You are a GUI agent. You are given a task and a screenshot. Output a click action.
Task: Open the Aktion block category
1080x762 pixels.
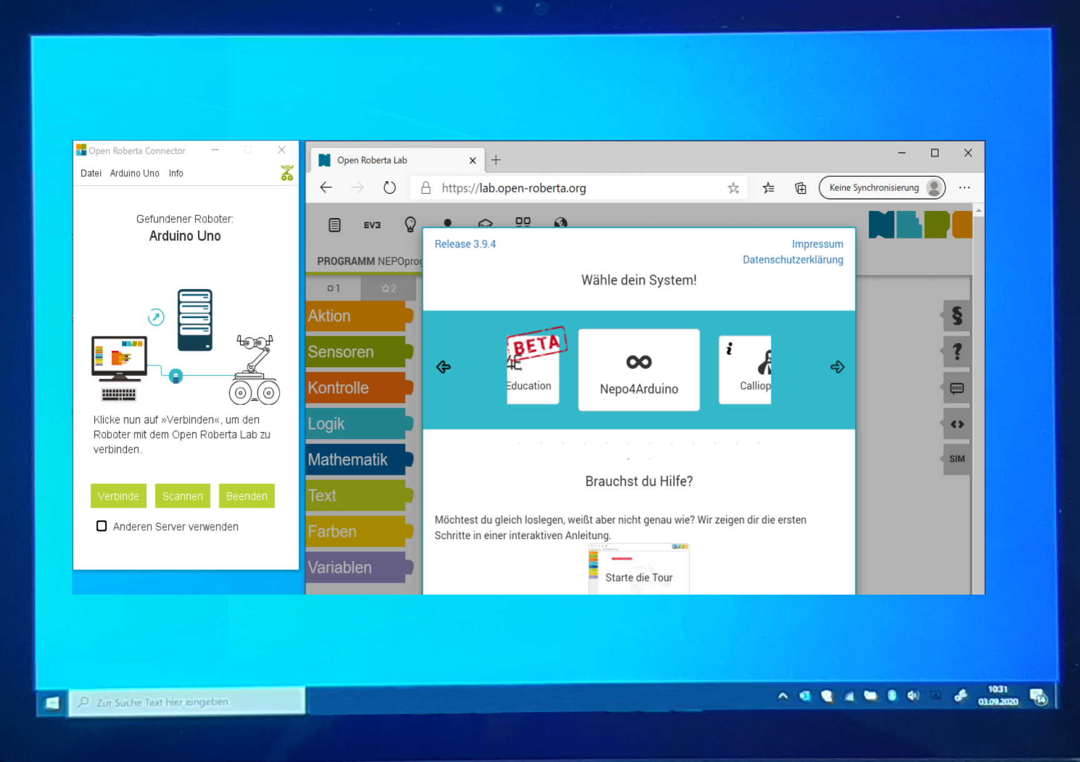pos(359,316)
